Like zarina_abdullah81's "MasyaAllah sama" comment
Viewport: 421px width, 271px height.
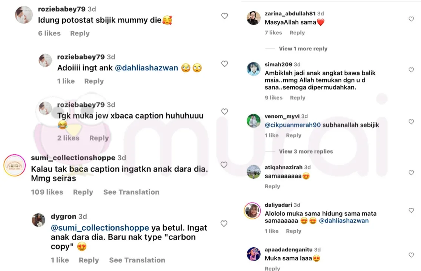pyautogui.click(x=411, y=19)
